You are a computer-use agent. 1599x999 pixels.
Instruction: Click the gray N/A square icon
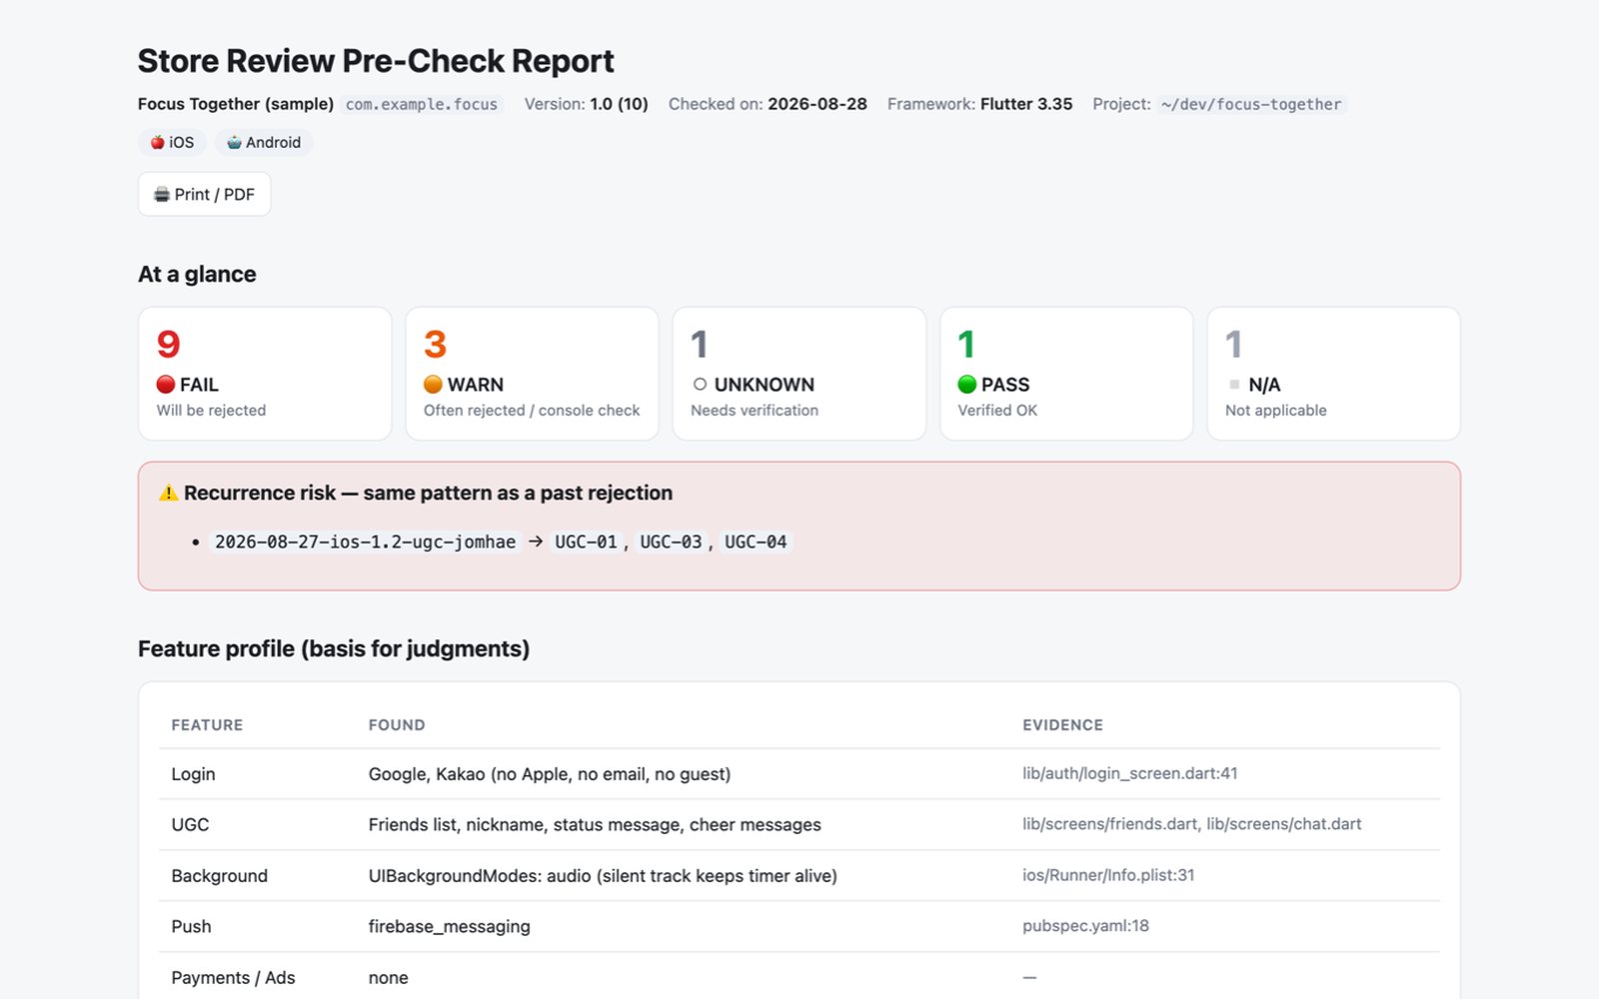pyautogui.click(x=1234, y=385)
